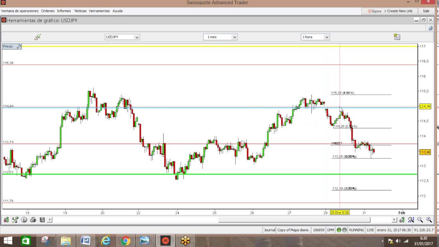
Task: Open the Noticias menu
Action: coord(80,11)
